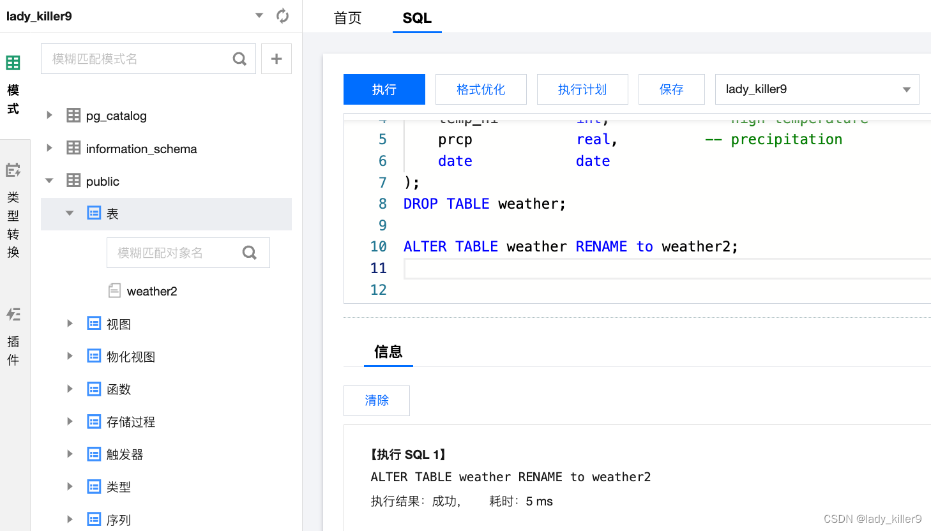This screenshot has height=531, width=931.
Task: Click line number 12 in editor
Action: click(x=379, y=290)
